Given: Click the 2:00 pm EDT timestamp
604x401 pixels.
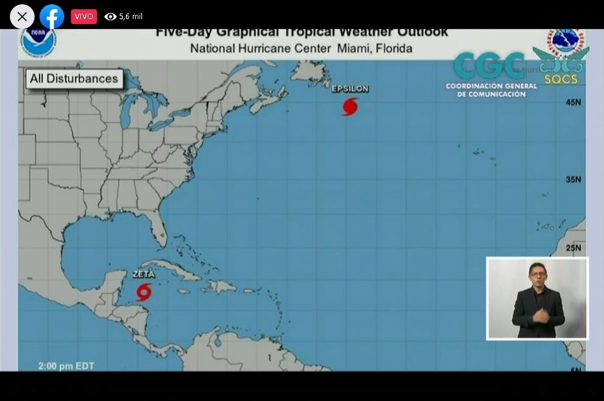Looking at the screenshot, I should coord(66,366).
